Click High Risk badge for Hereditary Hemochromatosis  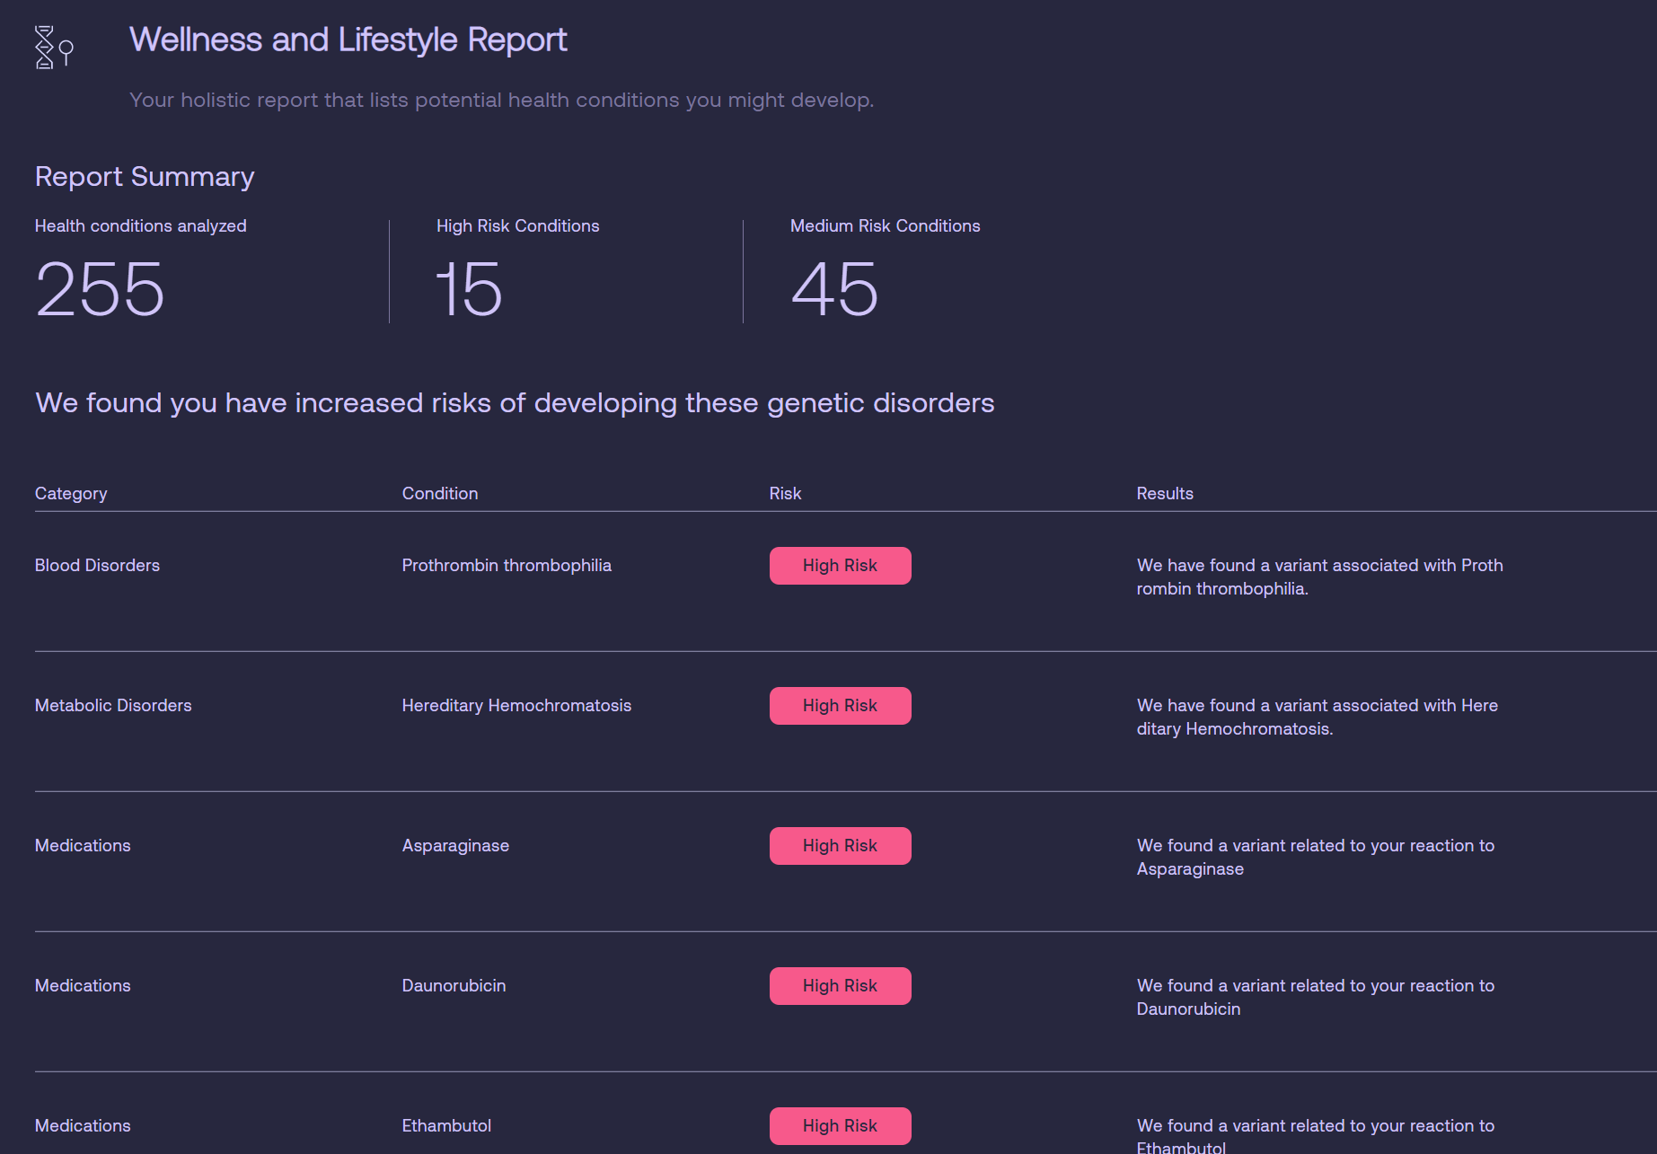click(840, 706)
